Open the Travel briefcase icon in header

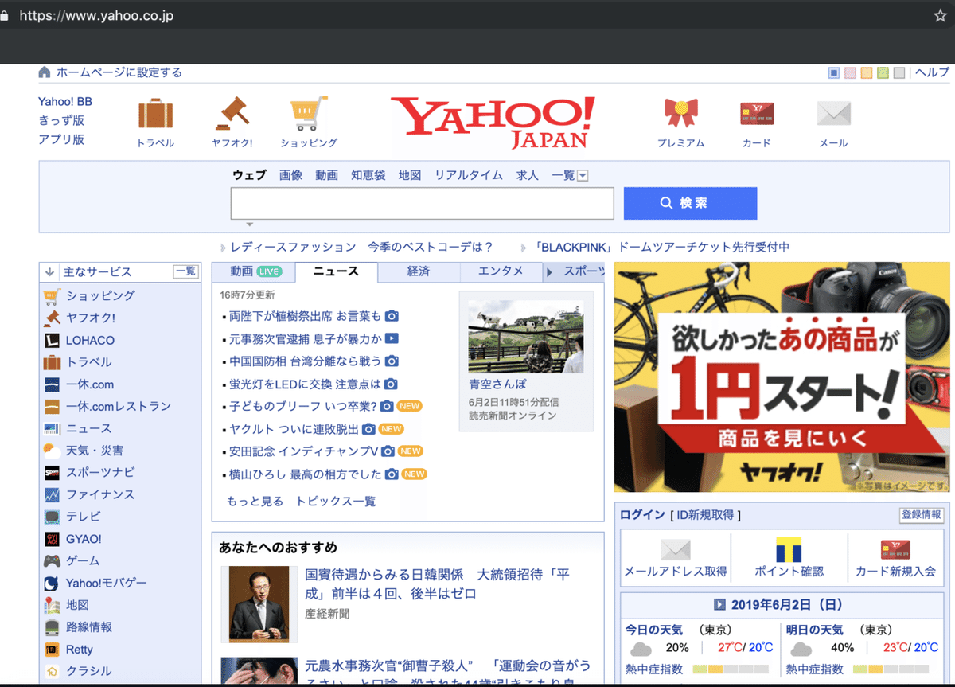[155, 114]
